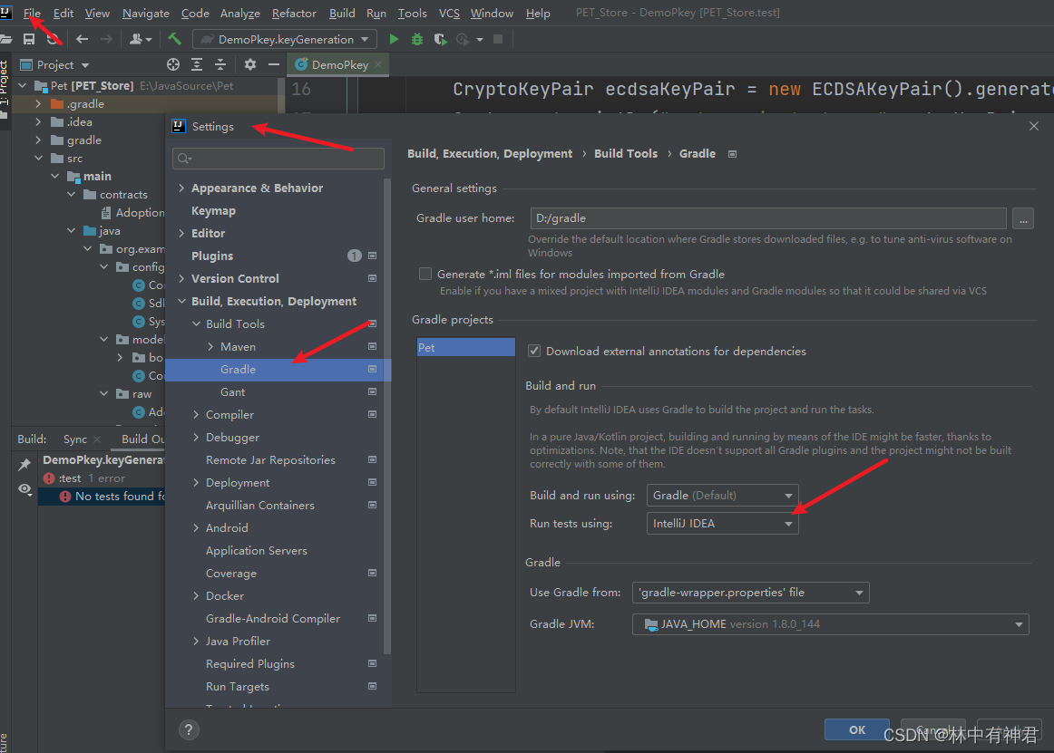Select Remote Jar Repositories setting

click(270, 460)
